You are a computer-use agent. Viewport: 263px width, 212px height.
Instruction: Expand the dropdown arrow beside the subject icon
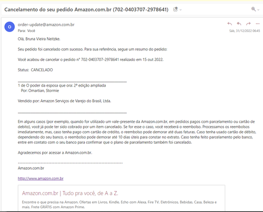click(180, 10)
